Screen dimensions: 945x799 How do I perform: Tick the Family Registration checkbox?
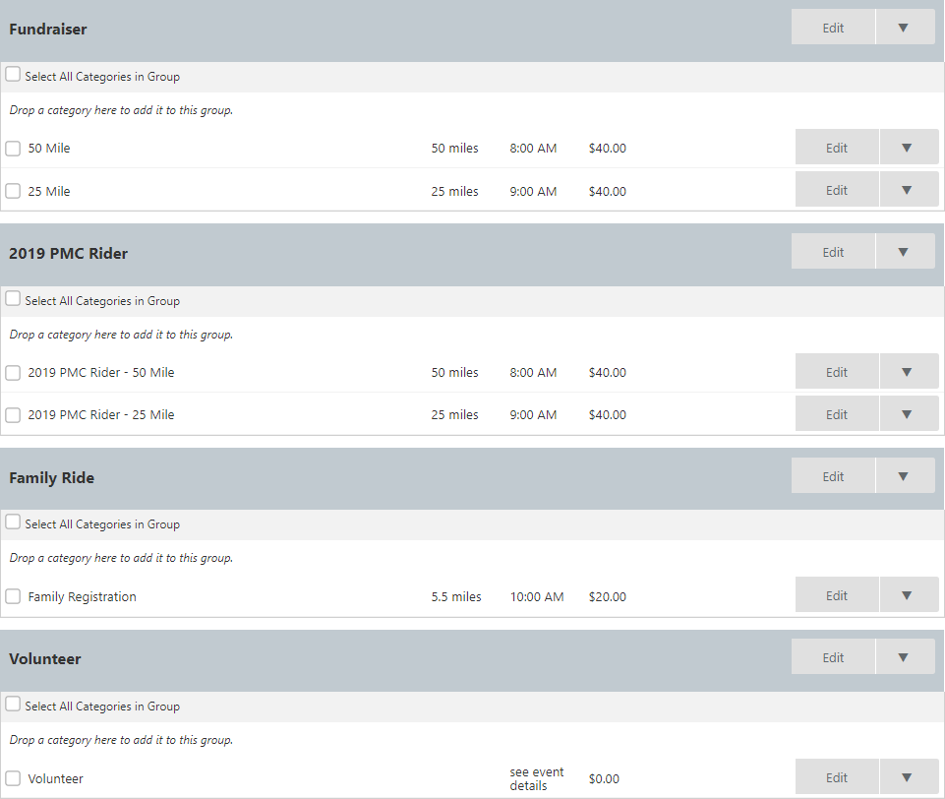tap(13, 596)
